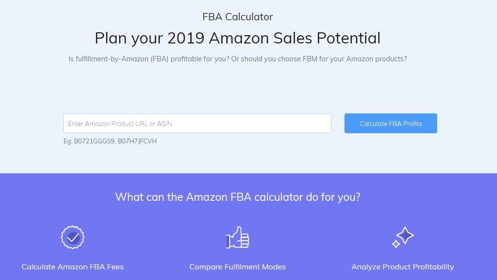Click the Plan your Amazon Sales Potential headline
The height and width of the screenshot is (280, 497).
pyautogui.click(x=237, y=38)
